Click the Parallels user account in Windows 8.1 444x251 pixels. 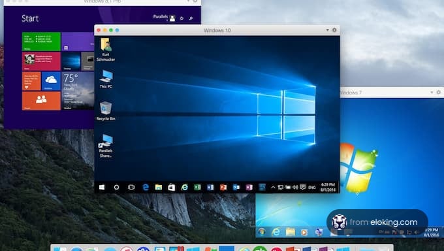pos(165,18)
